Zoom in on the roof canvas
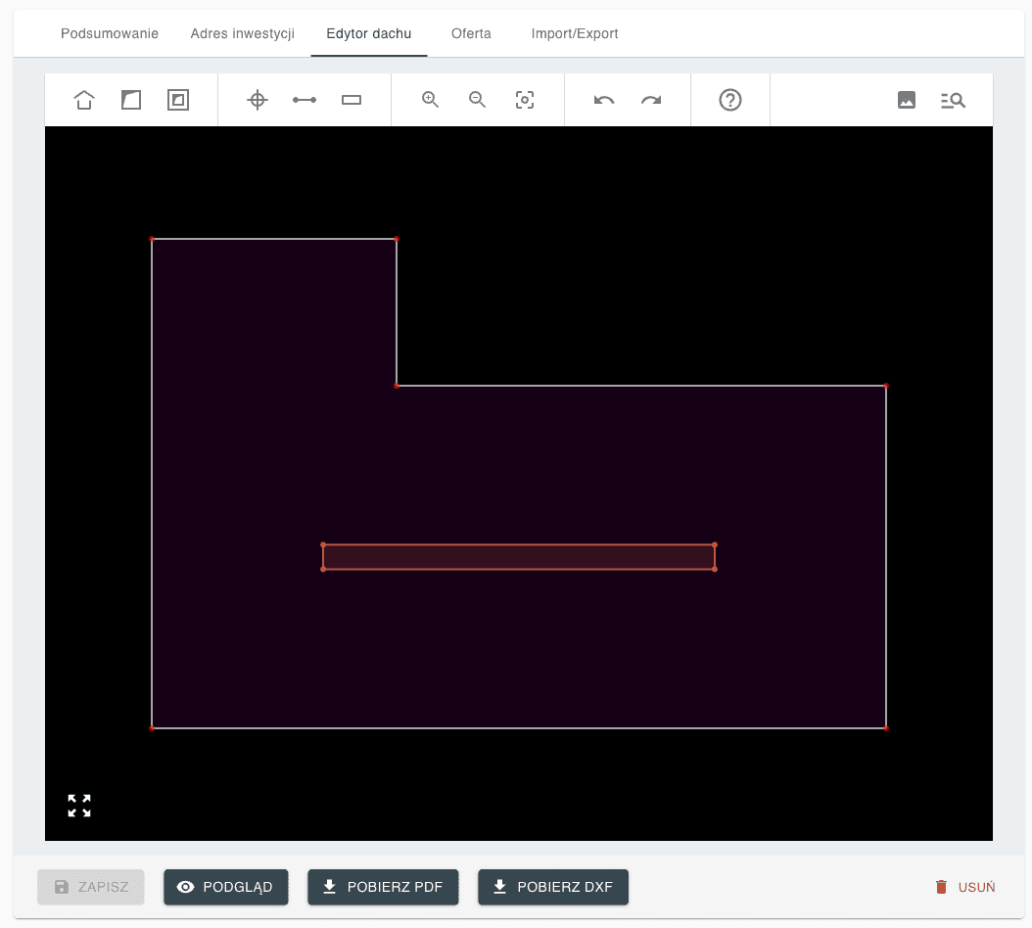The width and height of the screenshot is (1032, 928). click(x=431, y=100)
